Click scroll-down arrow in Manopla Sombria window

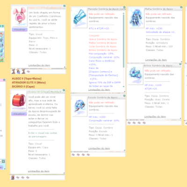123,86
